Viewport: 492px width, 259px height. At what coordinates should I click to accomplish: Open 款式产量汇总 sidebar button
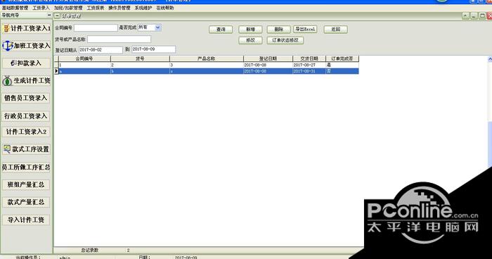click(26, 202)
